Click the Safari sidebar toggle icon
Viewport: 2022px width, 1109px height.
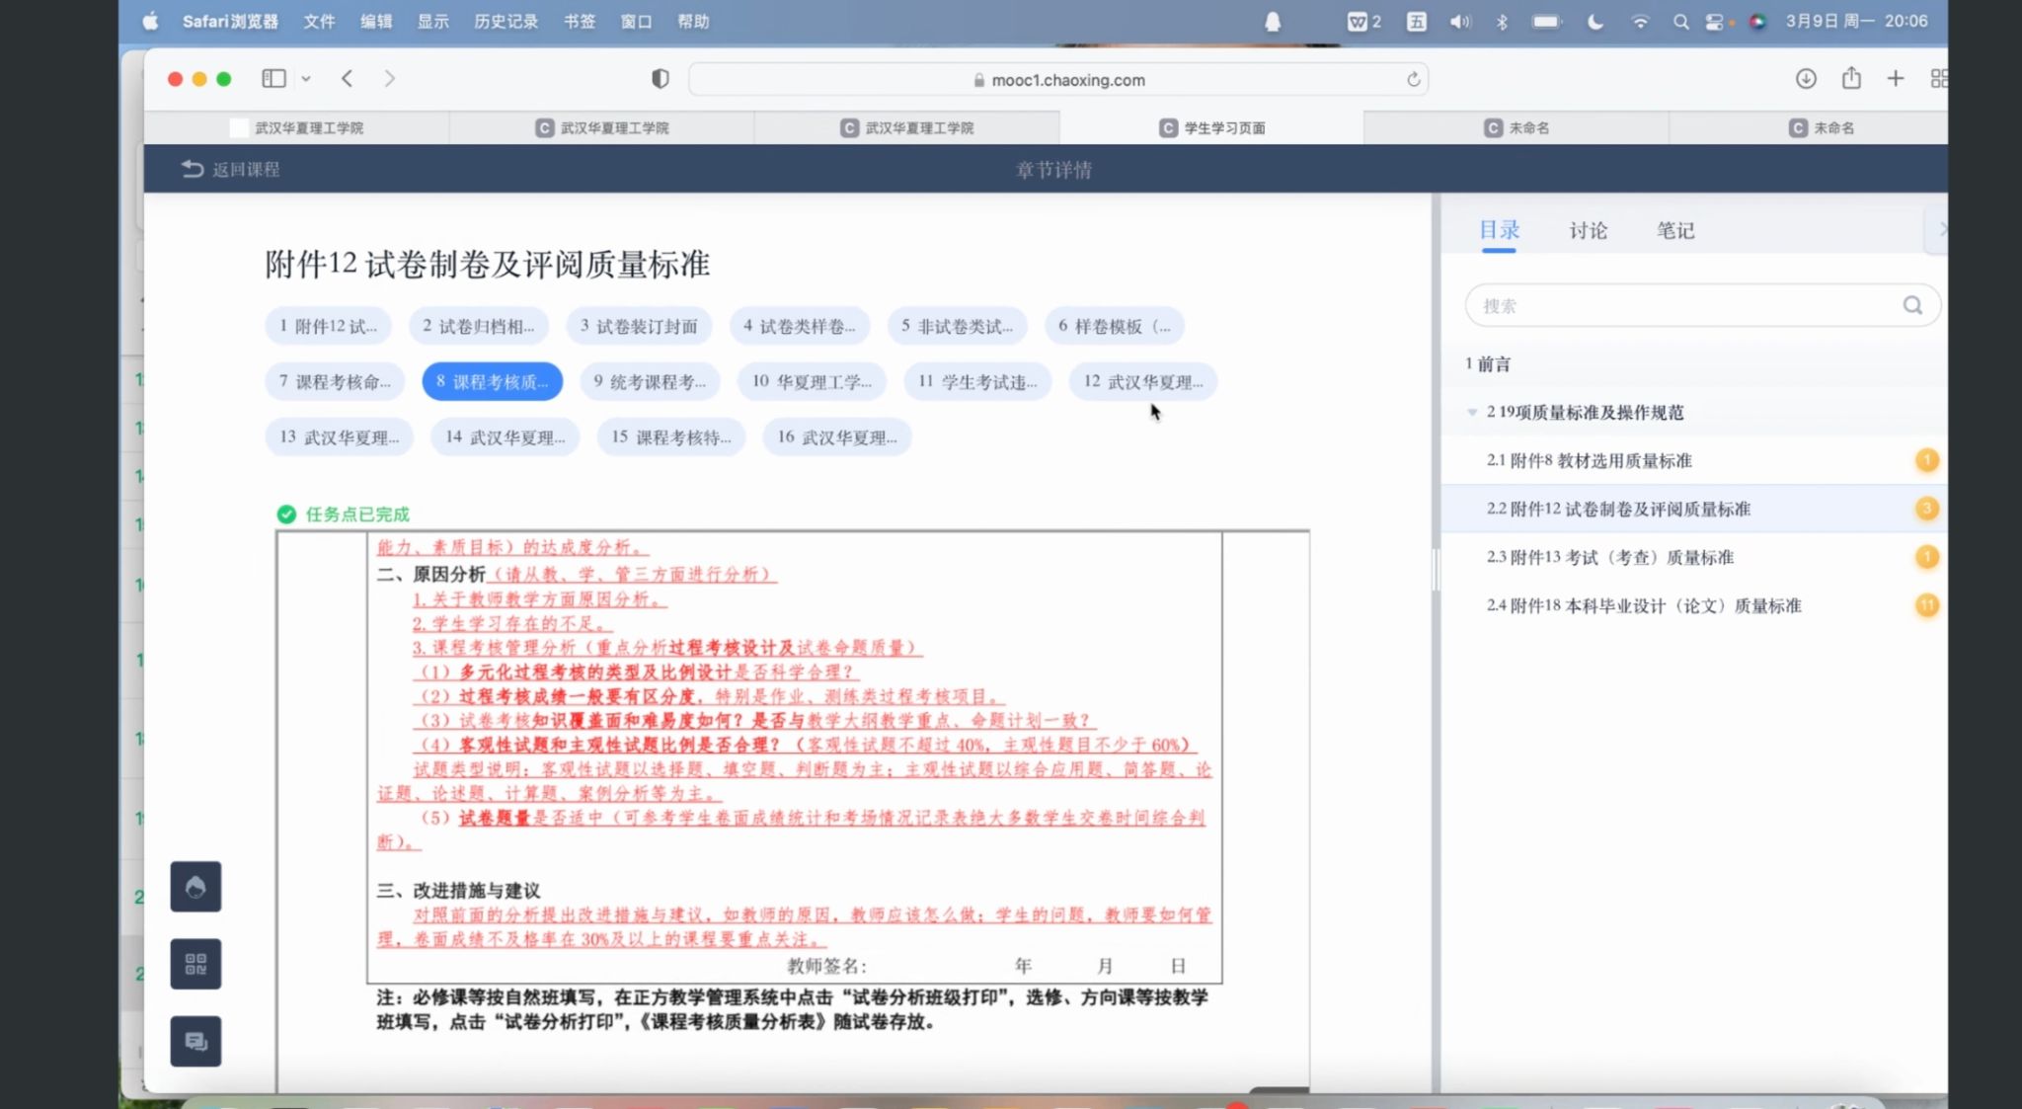pos(273,79)
